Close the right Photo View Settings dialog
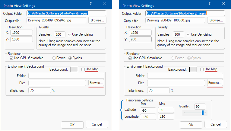231x131 pixels. tap(223, 3)
